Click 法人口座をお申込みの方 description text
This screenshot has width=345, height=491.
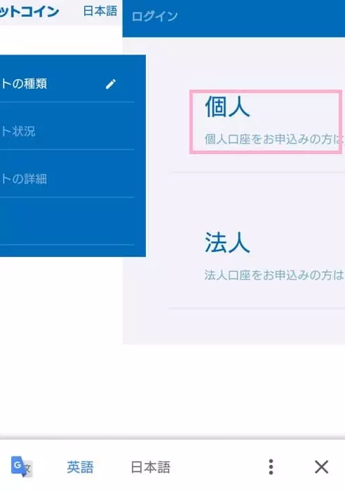point(274,275)
